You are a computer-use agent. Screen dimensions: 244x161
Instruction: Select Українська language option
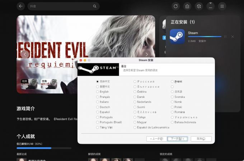click(184, 117)
